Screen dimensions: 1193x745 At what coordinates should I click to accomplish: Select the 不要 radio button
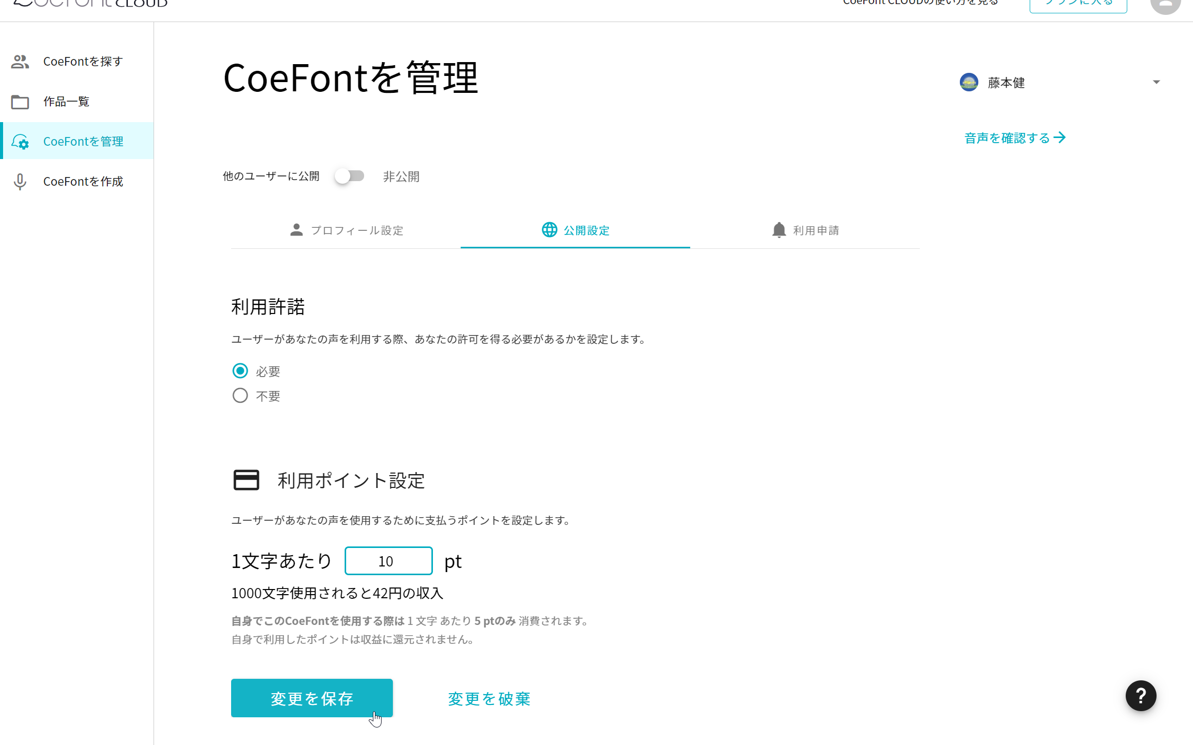(240, 396)
